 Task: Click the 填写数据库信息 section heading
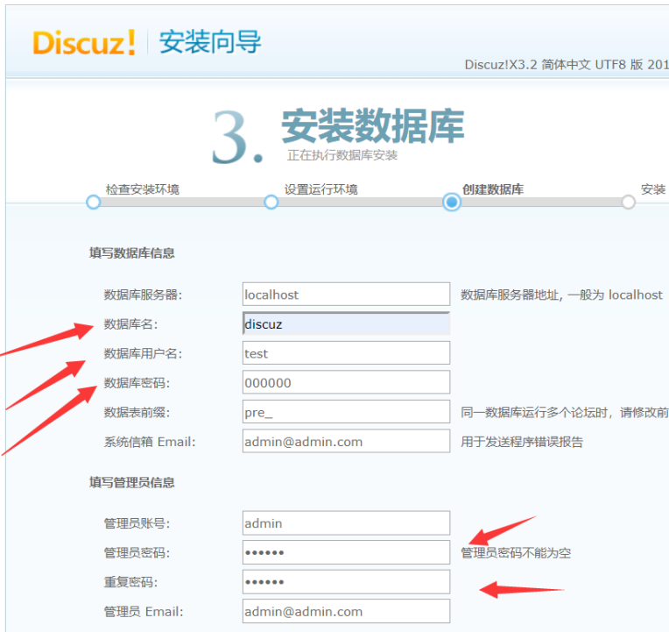point(132,252)
